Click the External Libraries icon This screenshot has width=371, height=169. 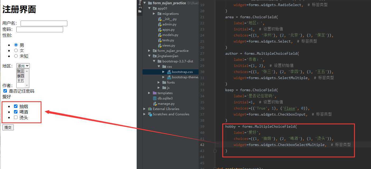(x=150, y=109)
